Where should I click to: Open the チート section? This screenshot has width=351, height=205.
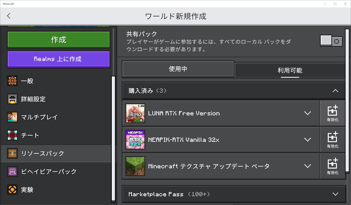coord(56,135)
